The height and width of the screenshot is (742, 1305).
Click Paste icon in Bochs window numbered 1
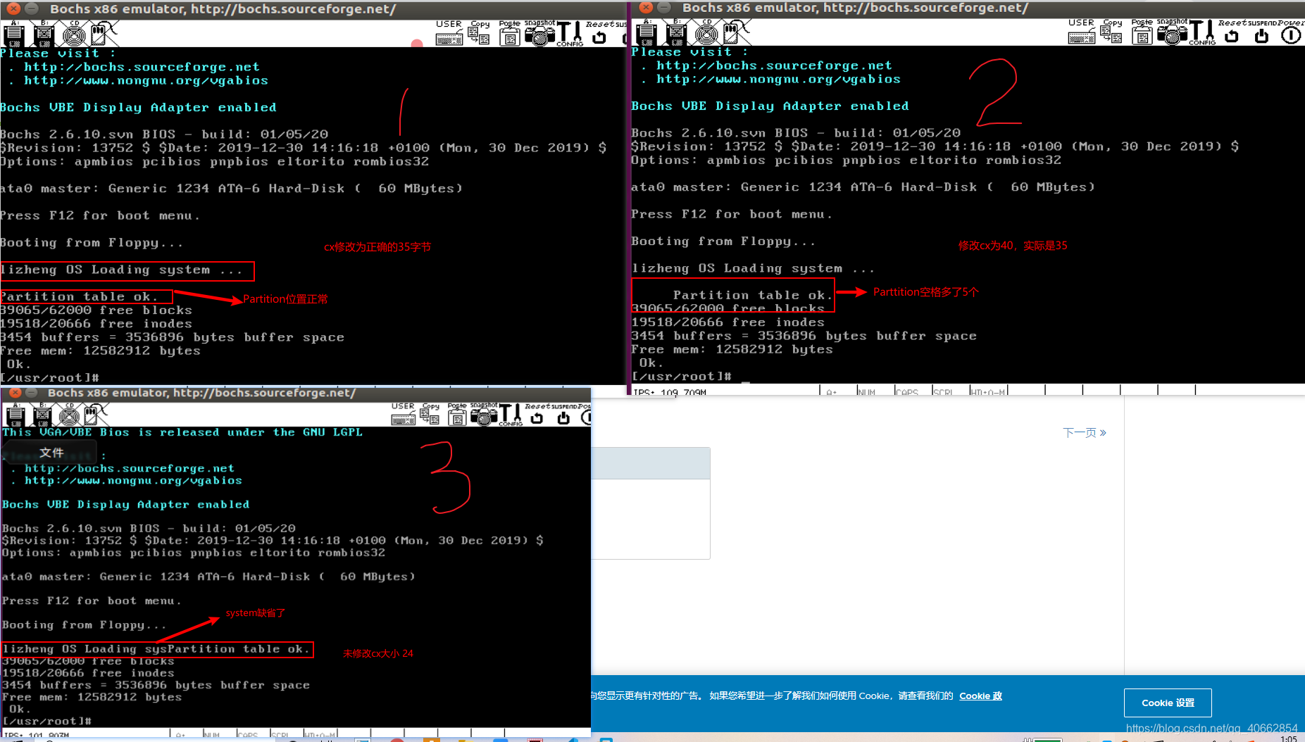(509, 34)
